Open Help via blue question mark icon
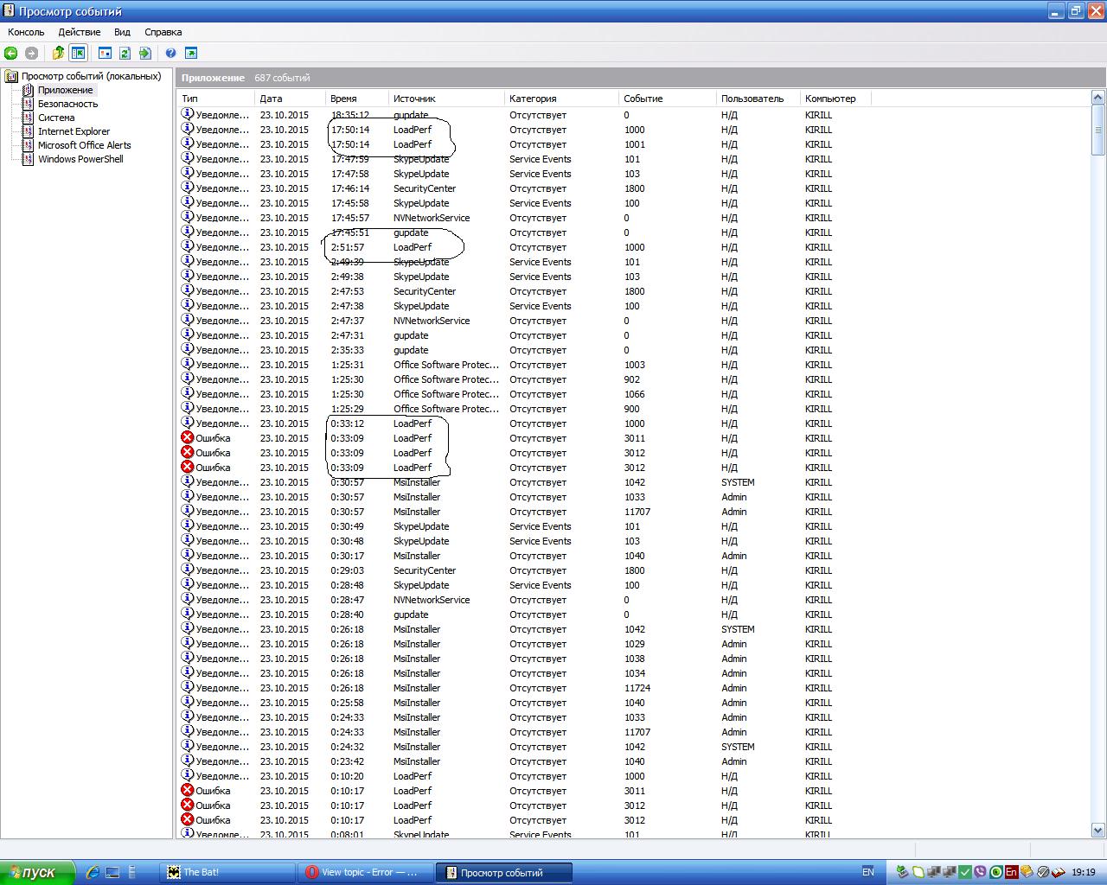The height and width of the screenshot is (885, 1107). (171, 54)
